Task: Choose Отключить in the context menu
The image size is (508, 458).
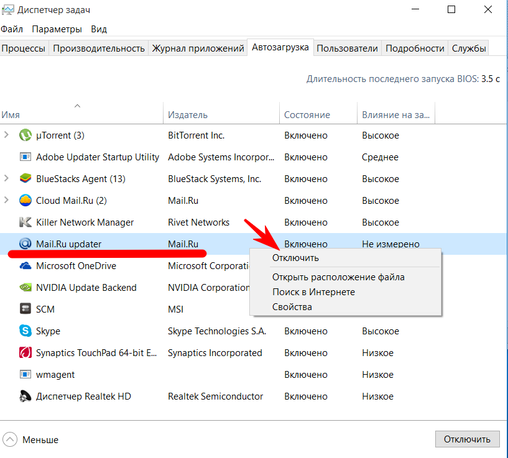Action: pyautogui.click(x=295, y=258)
